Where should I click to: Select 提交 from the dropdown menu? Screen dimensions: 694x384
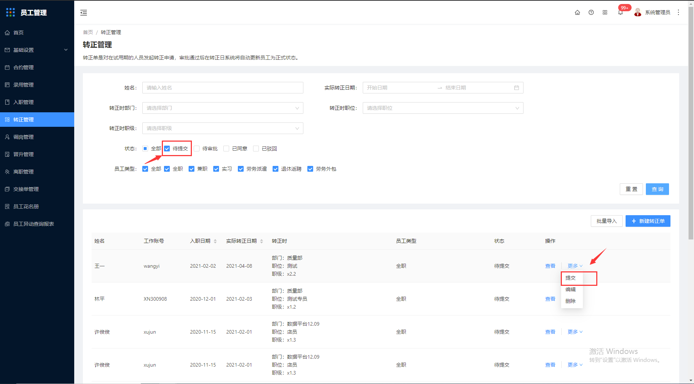[572, 278]
